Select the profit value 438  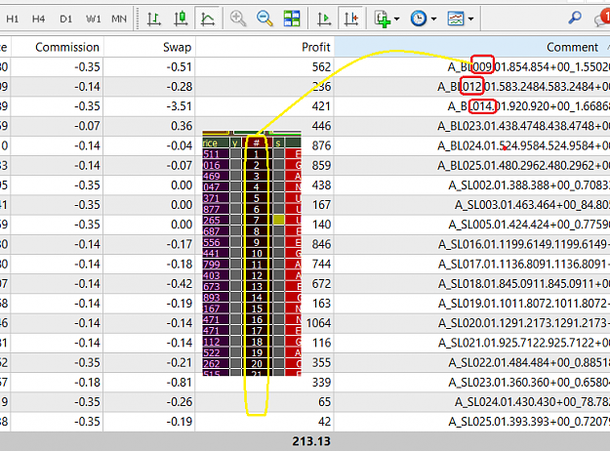click(321, 185)
